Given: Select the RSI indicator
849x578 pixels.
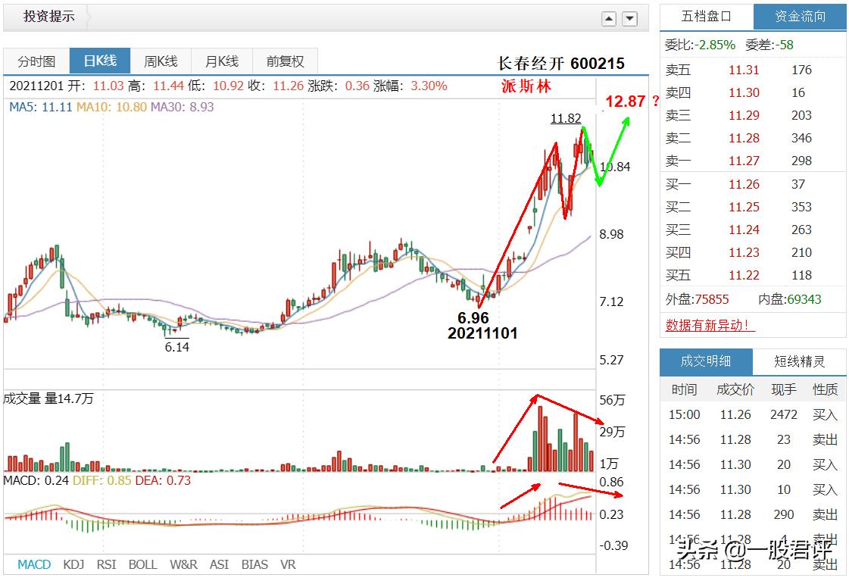Looking at the screenshot, I should click(108, 564).
